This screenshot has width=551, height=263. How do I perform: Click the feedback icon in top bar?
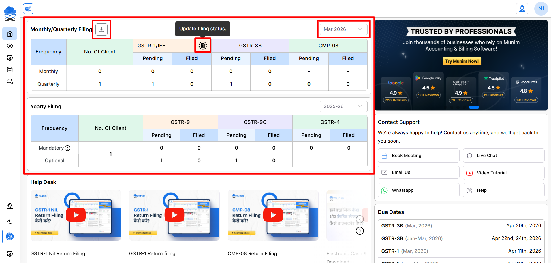[28, 9]
